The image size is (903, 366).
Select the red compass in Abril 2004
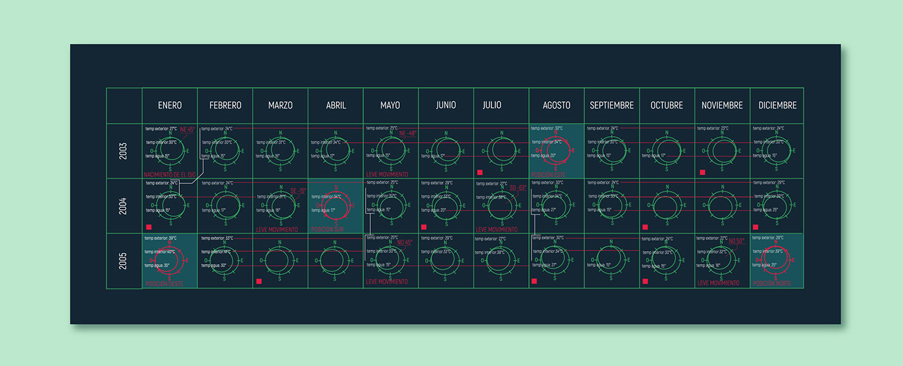336,205
